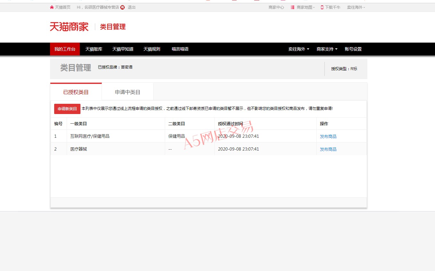Open 天猫规则 menu item
Image resolution: width=435 pixels, height=271 pixels.
[x=152, y=49]
